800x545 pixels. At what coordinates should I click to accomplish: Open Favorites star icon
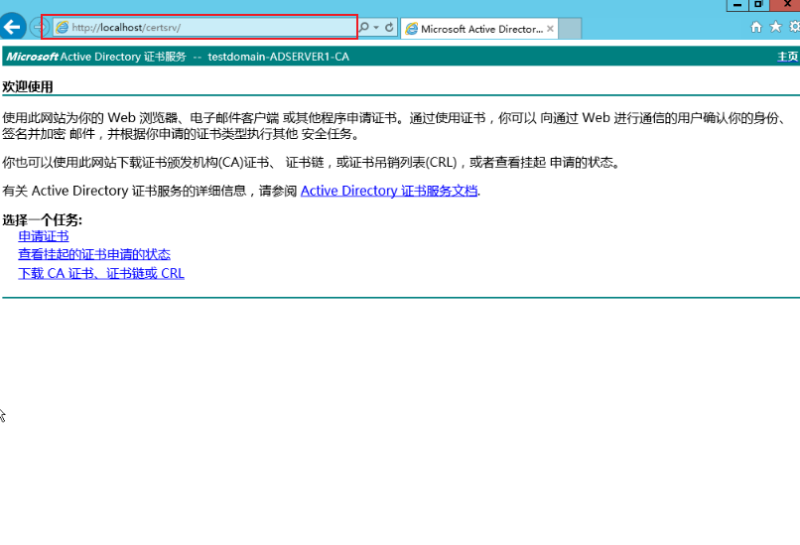pos(775,27)
